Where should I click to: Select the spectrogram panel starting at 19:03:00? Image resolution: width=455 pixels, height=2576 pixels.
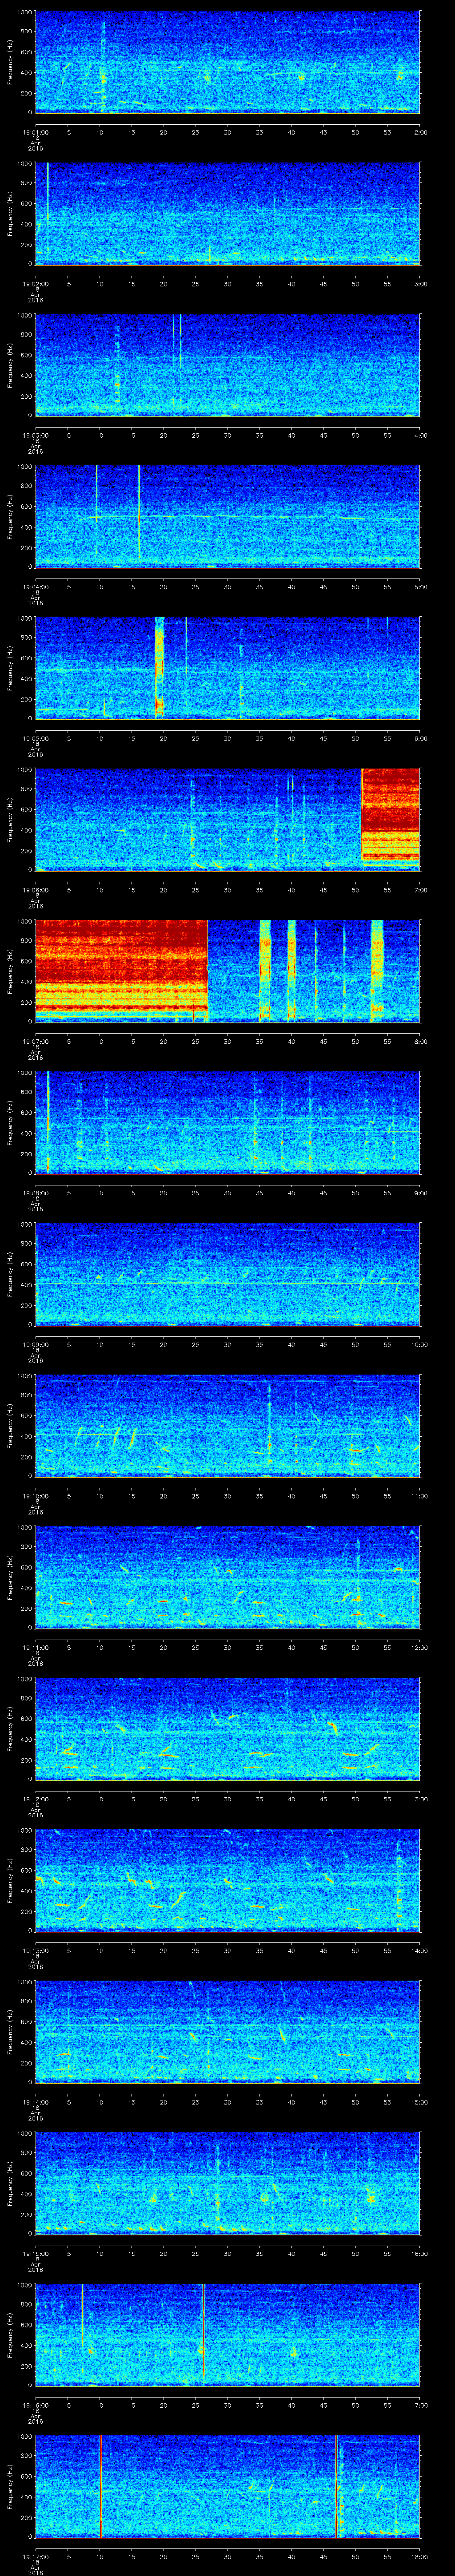coord(227,364)
